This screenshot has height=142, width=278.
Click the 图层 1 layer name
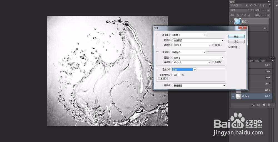coord(245,22)
